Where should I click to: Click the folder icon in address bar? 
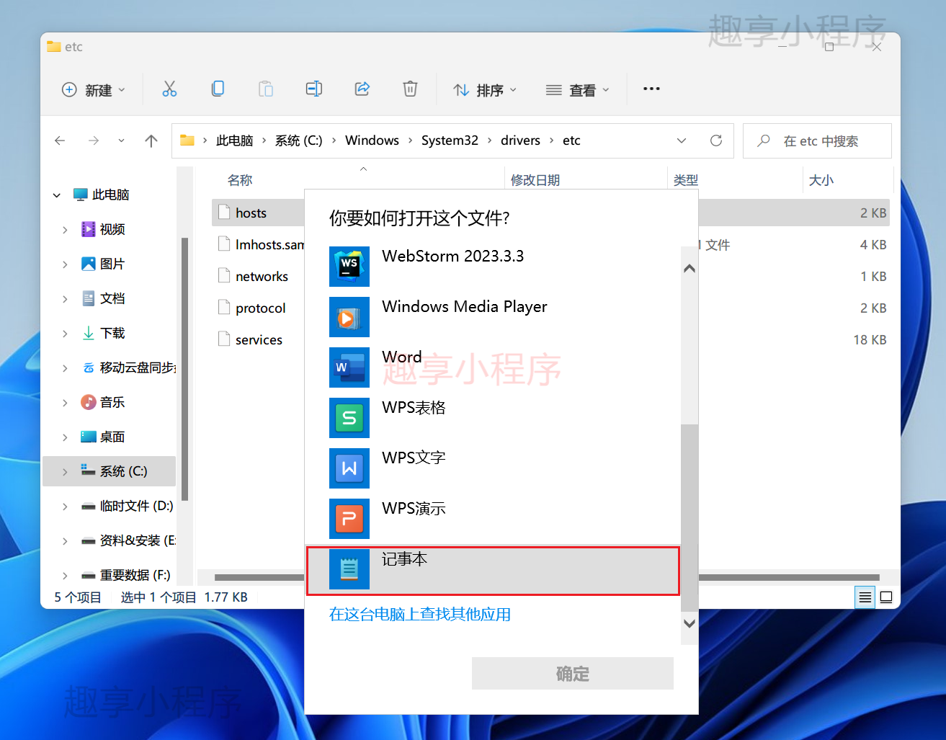pos(187,141)
